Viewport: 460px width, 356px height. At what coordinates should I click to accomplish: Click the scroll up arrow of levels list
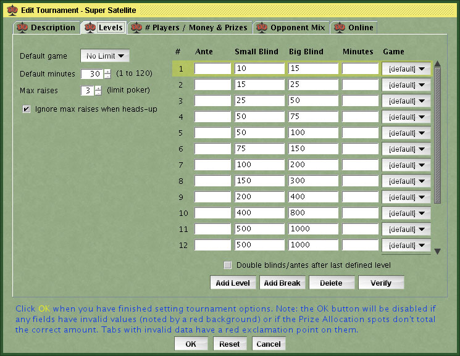pos(438,64)
